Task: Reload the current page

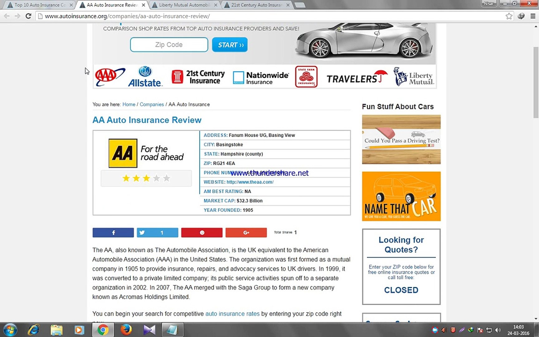Action: [x=28, y=16]
